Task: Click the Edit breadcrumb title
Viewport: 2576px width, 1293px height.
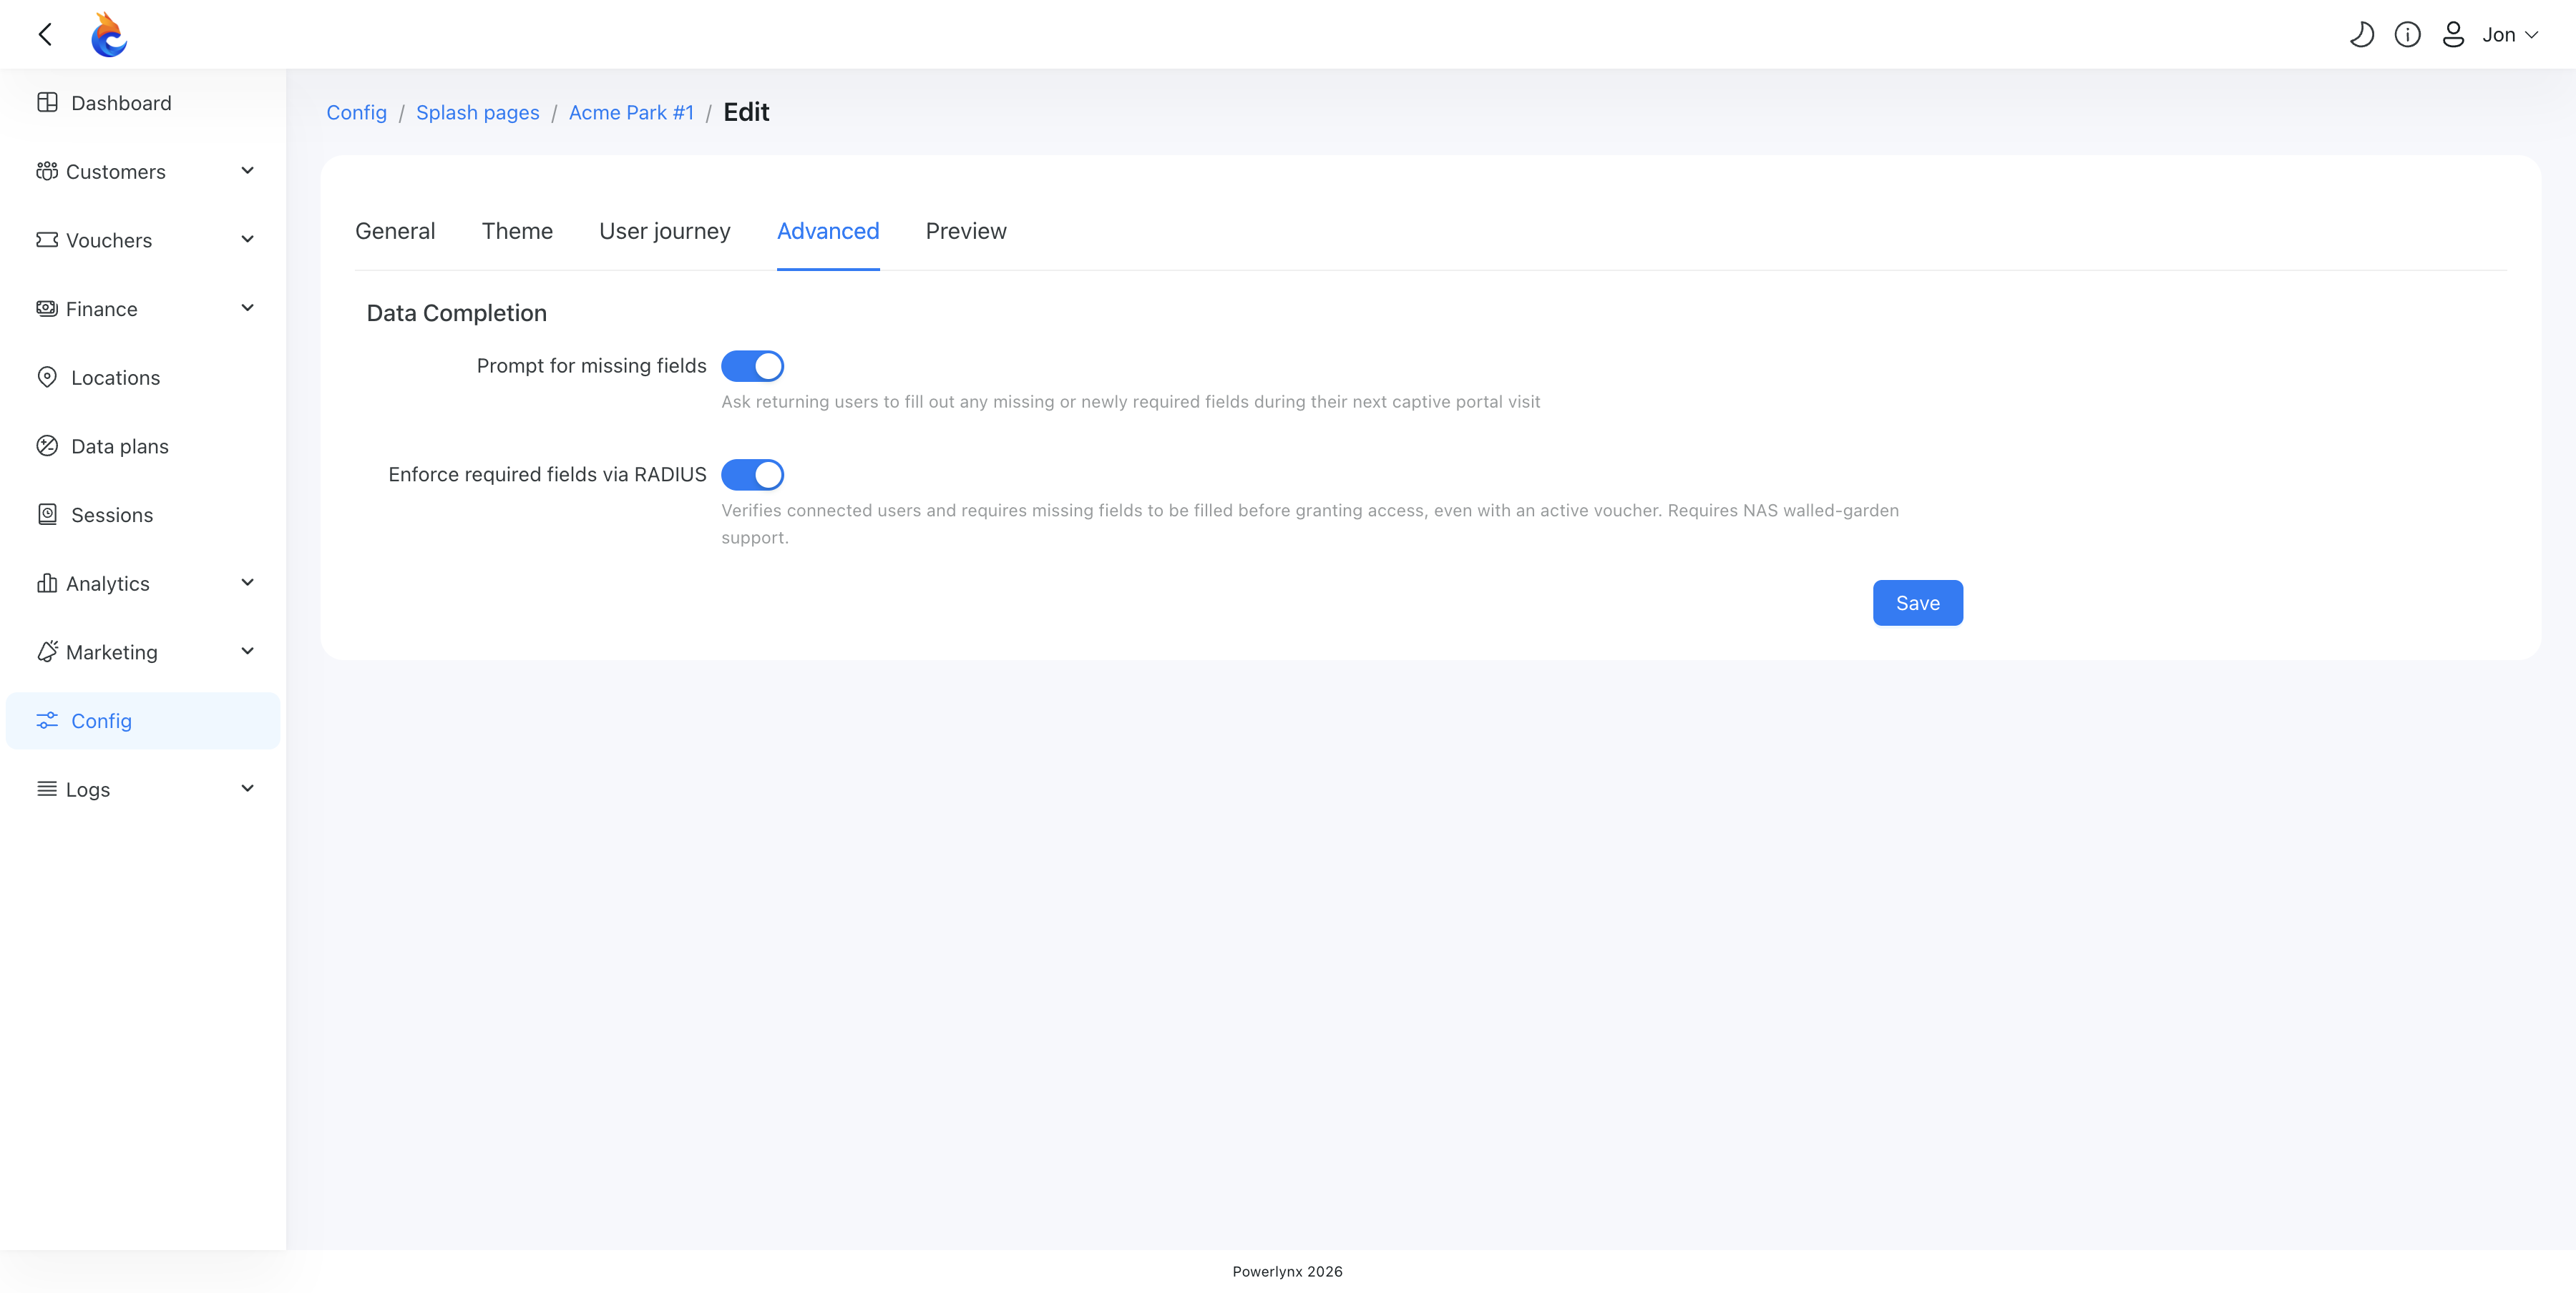Action: 746,112
